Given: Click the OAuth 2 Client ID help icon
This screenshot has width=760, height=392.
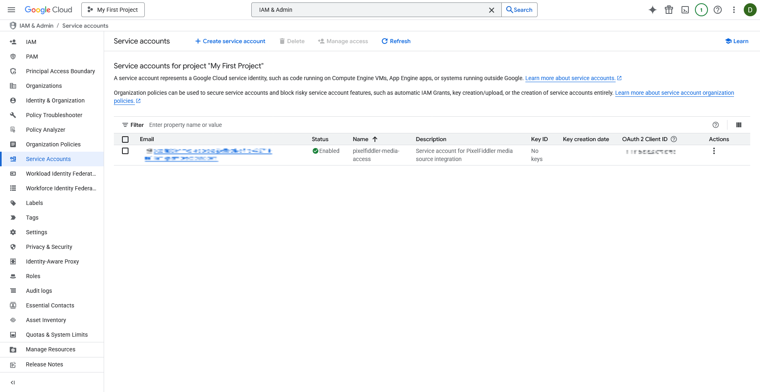Looking at the screenshot, I should [x=674, y=139].
